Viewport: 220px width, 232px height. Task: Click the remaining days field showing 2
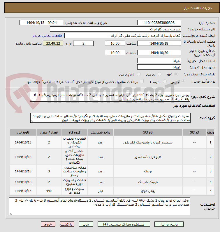point(83,43)
